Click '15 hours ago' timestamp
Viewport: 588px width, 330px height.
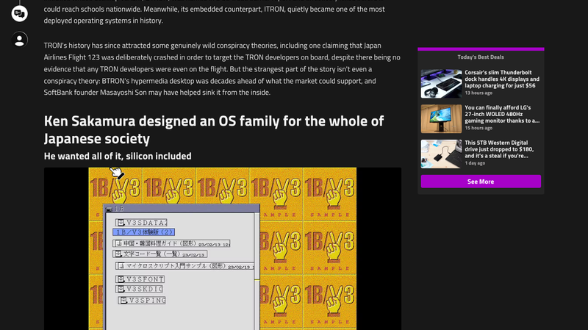point(478,128)
